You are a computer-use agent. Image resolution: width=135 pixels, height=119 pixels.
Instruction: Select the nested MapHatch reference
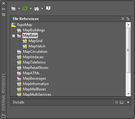click(x=37, y=46)
